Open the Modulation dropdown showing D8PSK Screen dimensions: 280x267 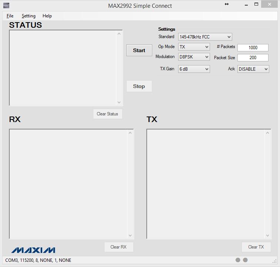point(194,57)
